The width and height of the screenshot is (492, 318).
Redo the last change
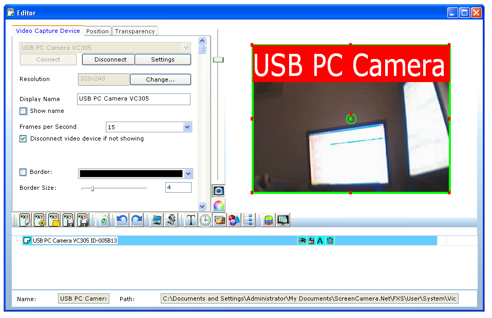[x=137, y=220]
